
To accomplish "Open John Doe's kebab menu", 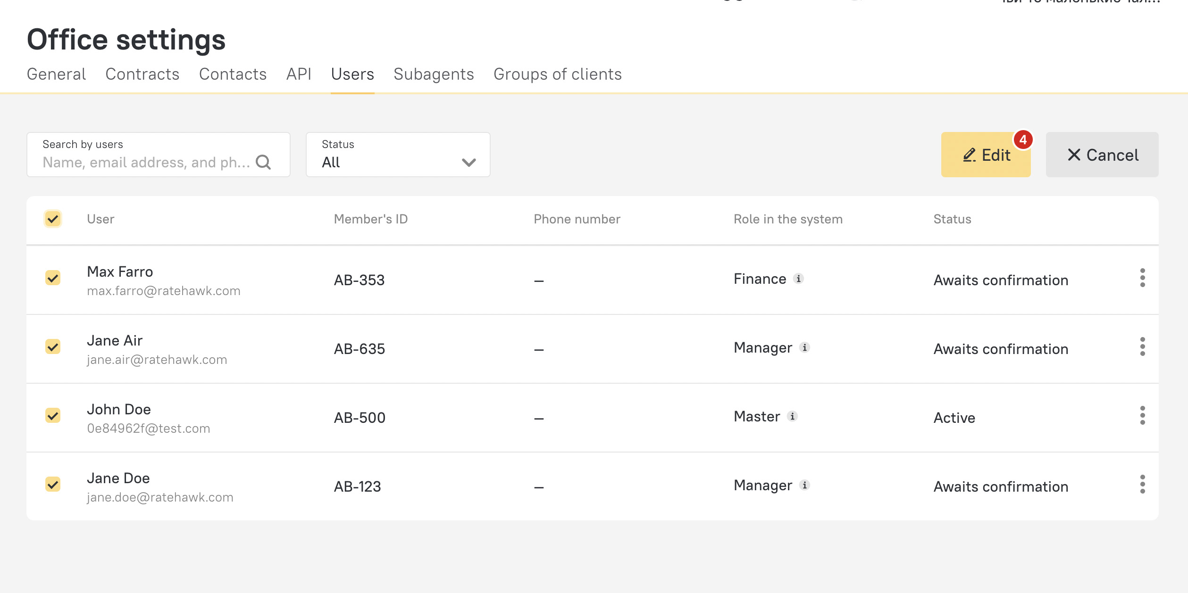I will coord(1142,416).
